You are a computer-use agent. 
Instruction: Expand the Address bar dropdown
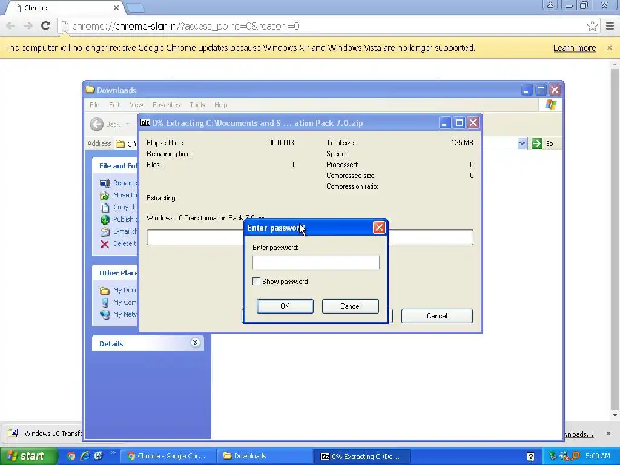tap(522, 143)
